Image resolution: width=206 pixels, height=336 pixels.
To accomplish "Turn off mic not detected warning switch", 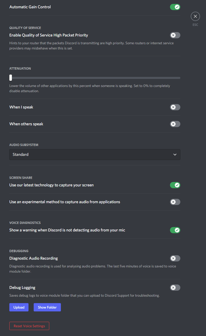I will click(175, 230).
